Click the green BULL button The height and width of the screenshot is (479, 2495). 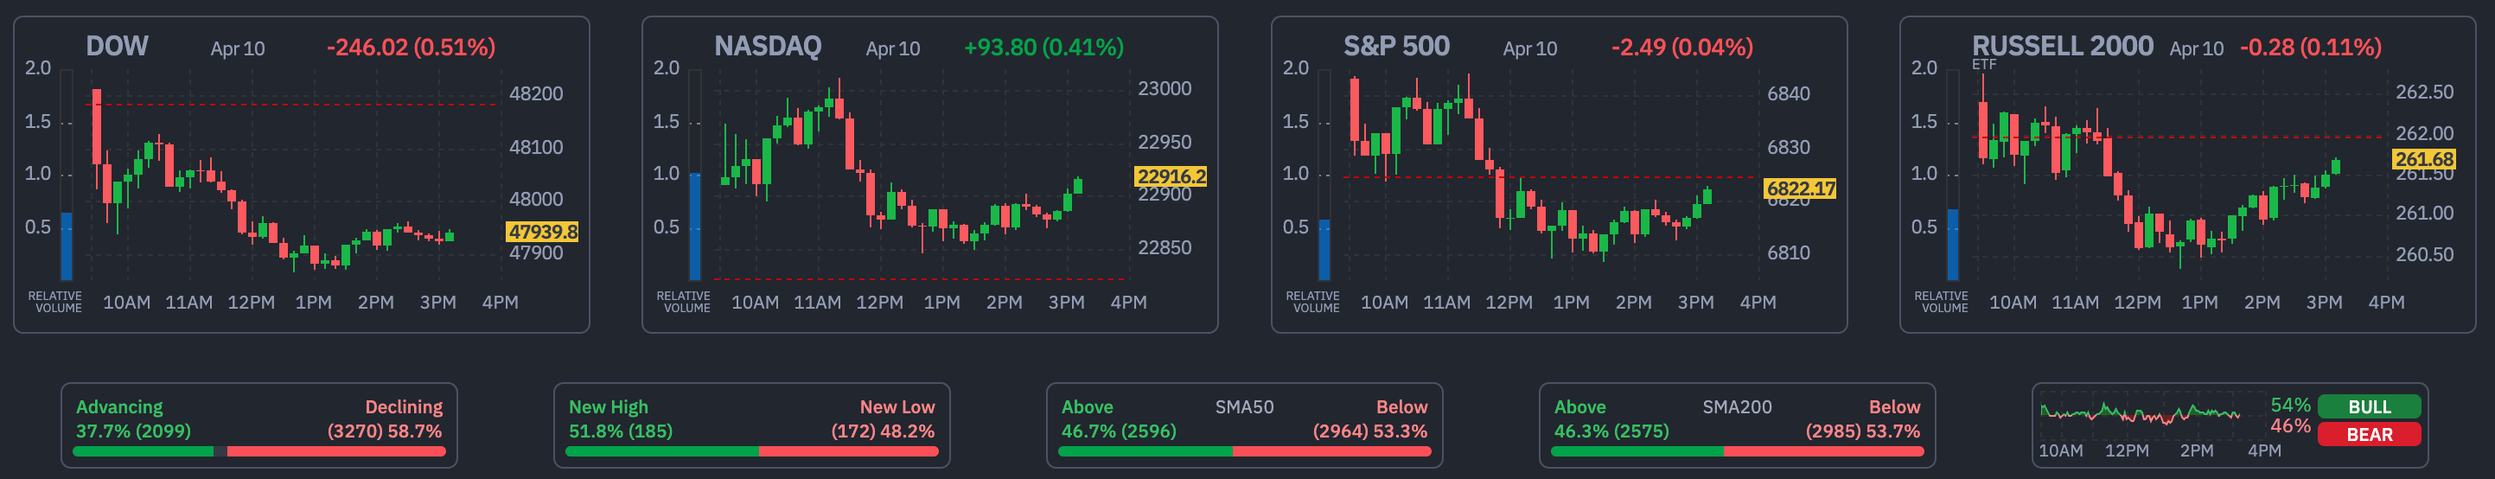pyautogui.click(x=2369, y=406)
